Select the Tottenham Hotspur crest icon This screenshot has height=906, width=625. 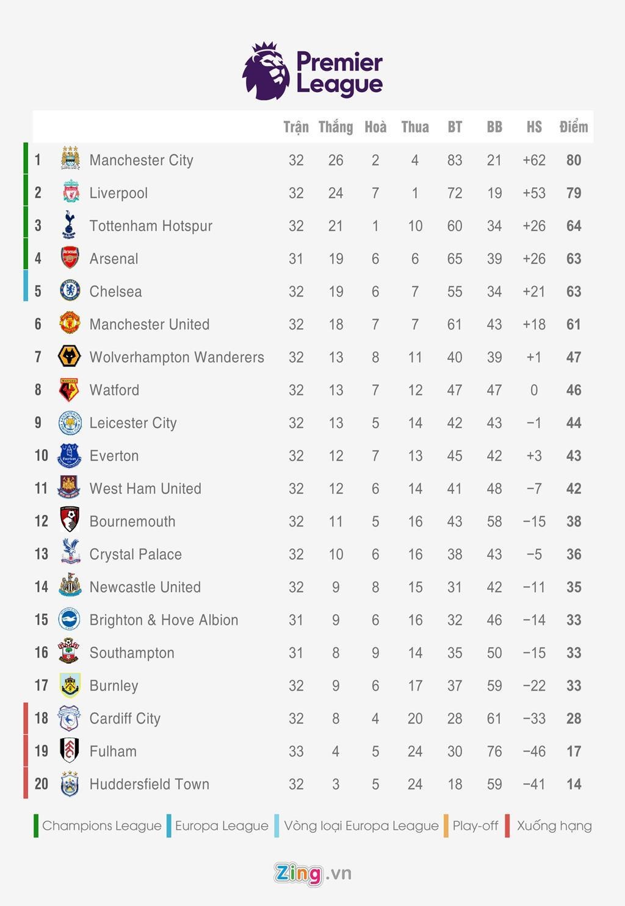[x=70, y=225]
